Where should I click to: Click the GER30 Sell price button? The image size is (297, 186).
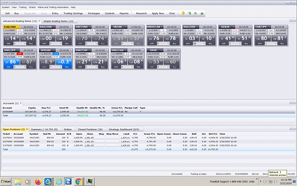point(227,40)
